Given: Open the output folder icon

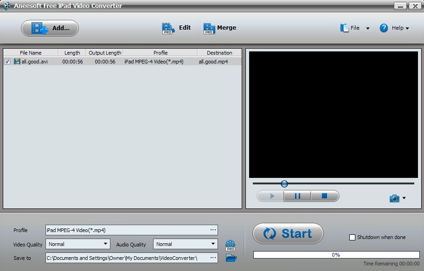Looking at the screenshot, I should [x=230, y=258].
